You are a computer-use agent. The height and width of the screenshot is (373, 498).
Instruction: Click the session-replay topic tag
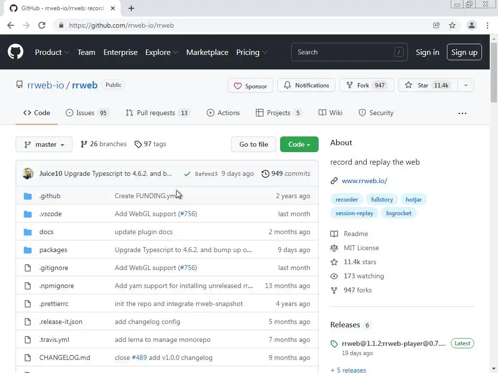point(354,213)
